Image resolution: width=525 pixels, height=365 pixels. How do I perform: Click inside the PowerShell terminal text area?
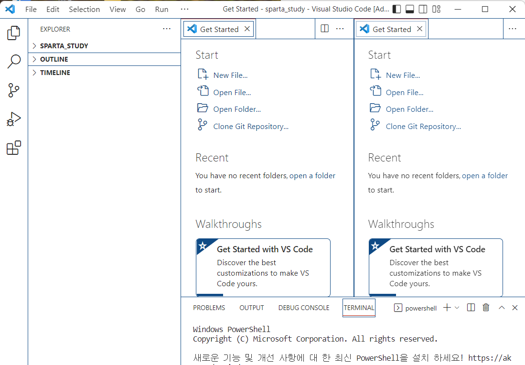pyautogui.click(x=353, y=343)
